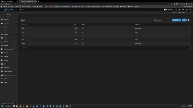Expand the Storage section arrow

[16, 45]
